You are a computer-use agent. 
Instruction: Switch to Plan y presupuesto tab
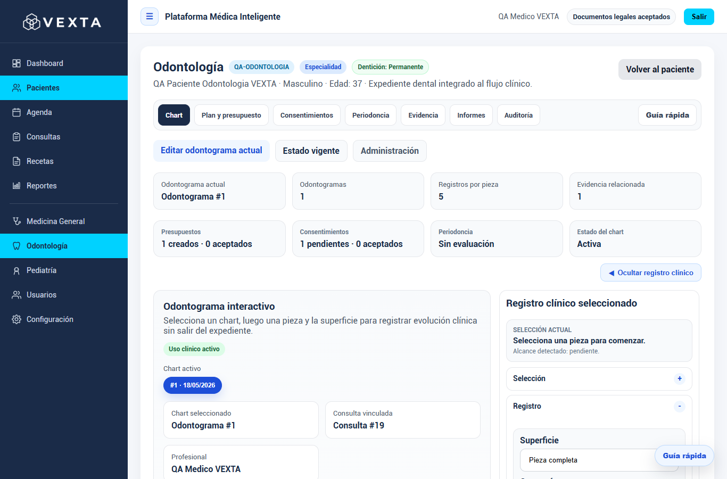232,115
